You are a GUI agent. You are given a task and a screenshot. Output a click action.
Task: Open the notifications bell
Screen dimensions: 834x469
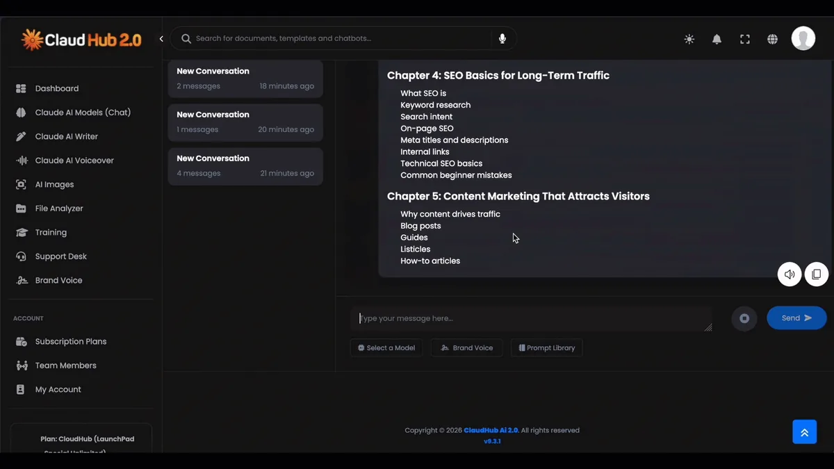point(717,40)
